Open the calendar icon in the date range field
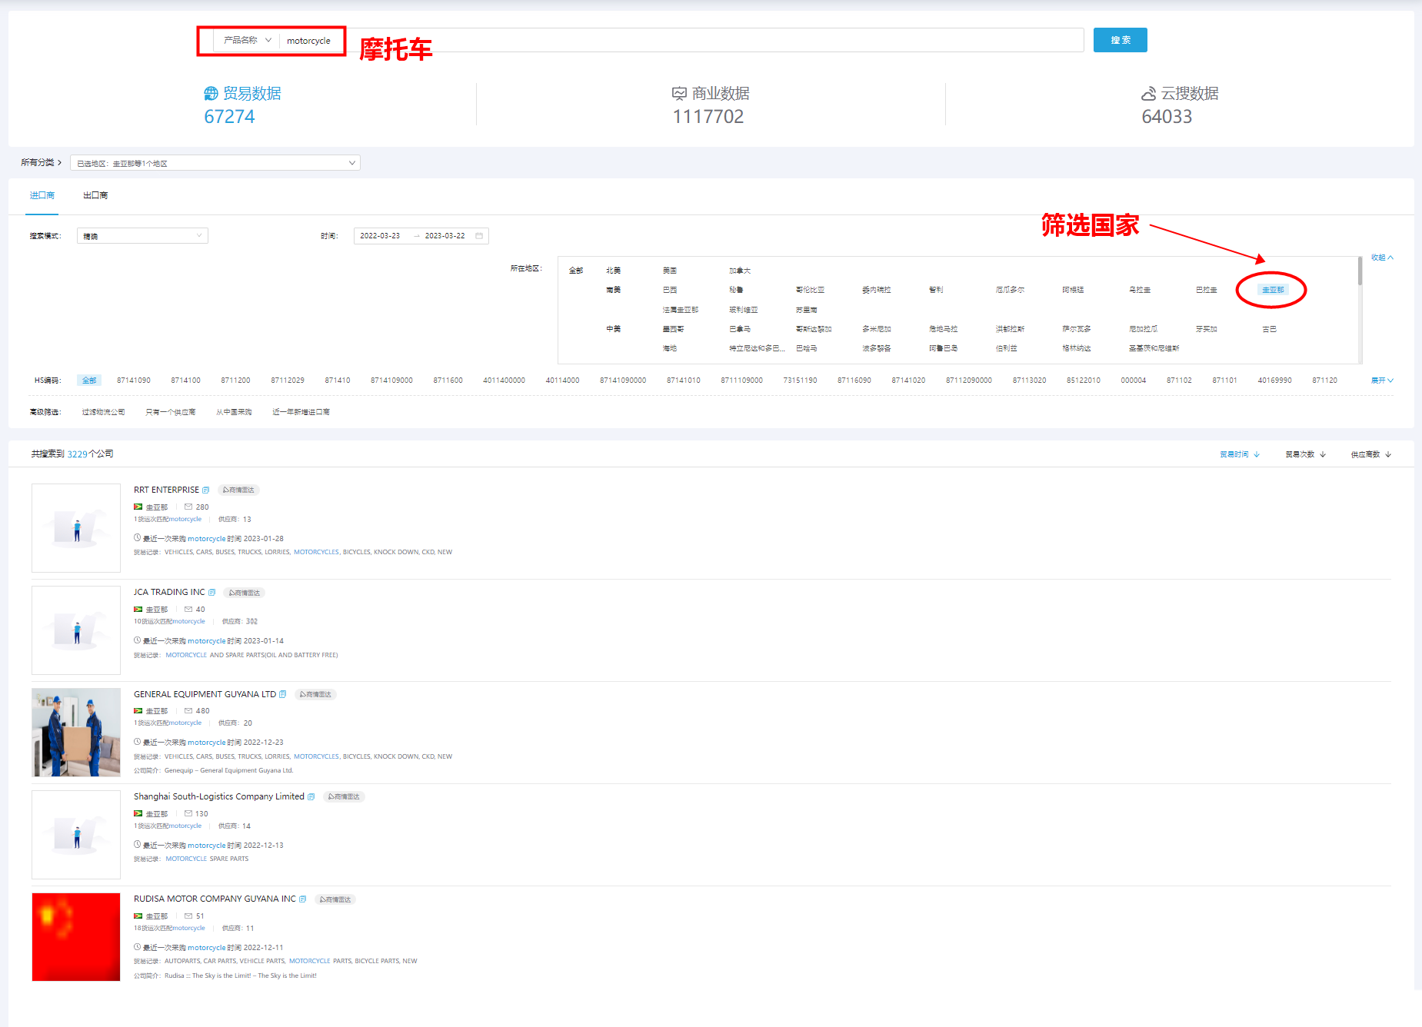Viewport: 1422px width, 1027px height. [479, 236]
